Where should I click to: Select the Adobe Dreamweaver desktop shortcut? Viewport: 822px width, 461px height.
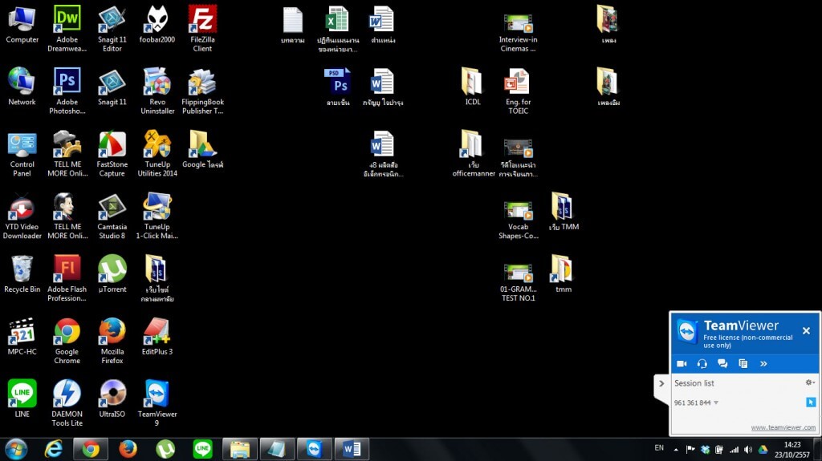[x=67, y=29]
